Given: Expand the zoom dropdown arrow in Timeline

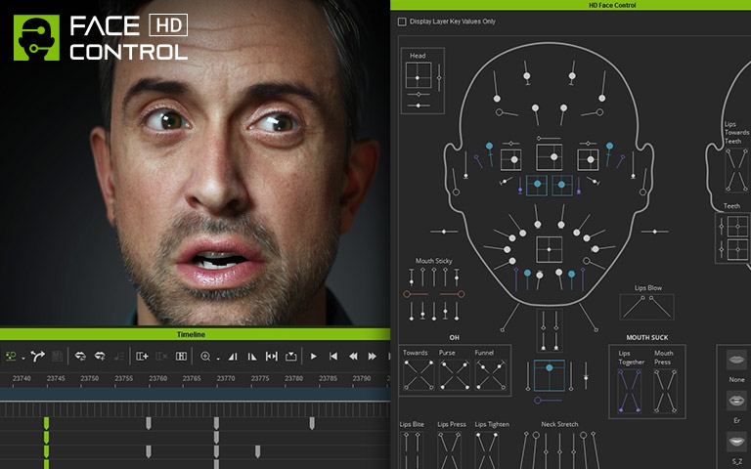Looking at the screenshot, I should pos(217,358).
